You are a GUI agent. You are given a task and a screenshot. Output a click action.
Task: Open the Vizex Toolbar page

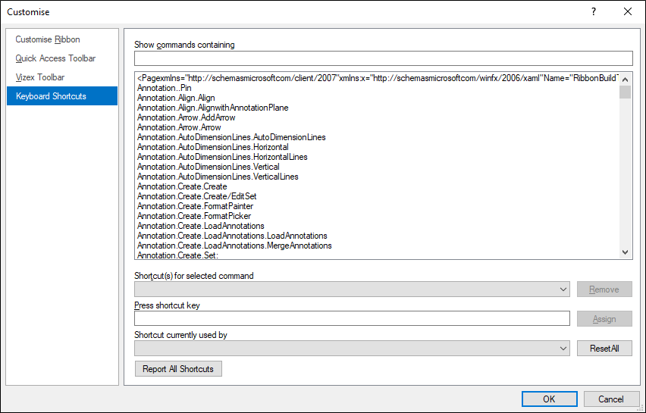coord(40,77)
